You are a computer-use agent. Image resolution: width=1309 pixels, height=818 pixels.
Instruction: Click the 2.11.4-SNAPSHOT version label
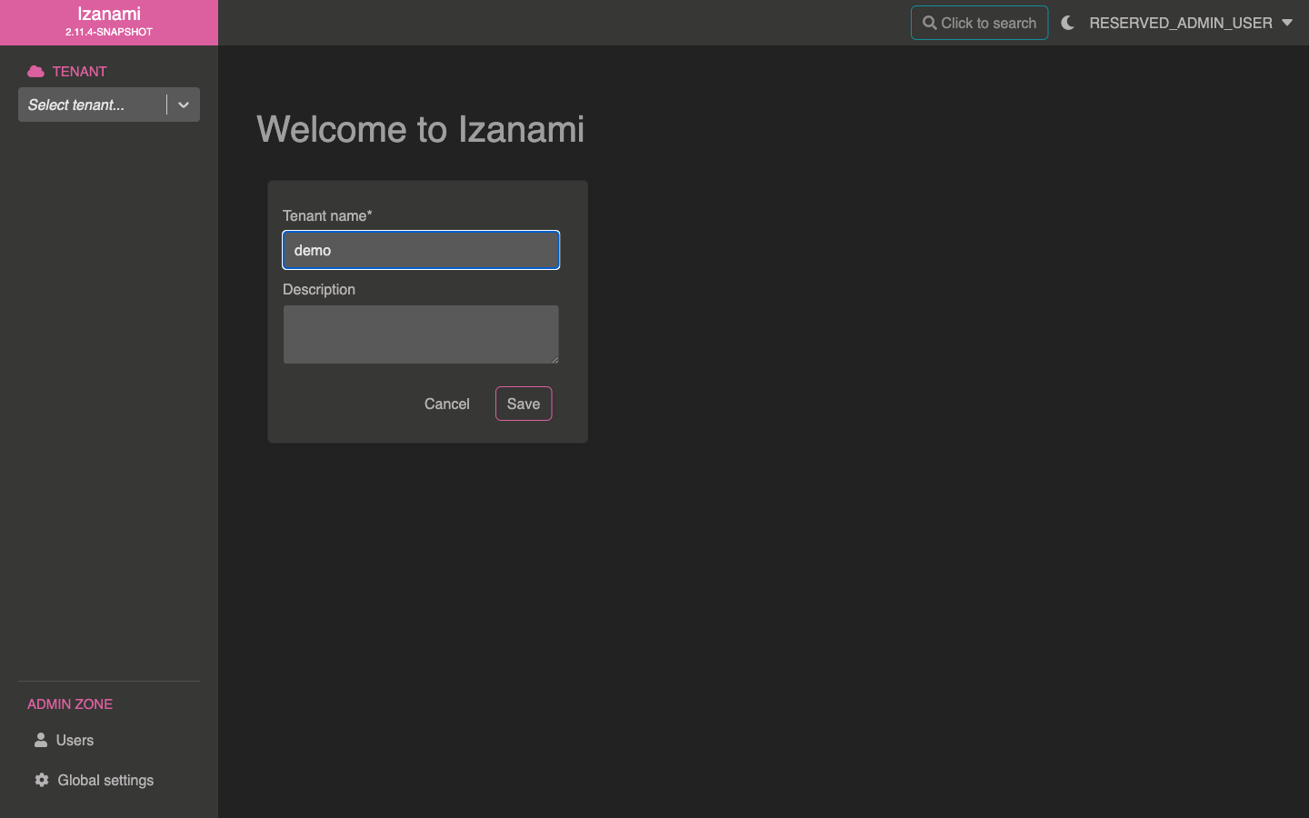pyautogui.click(x=109, y=32)
